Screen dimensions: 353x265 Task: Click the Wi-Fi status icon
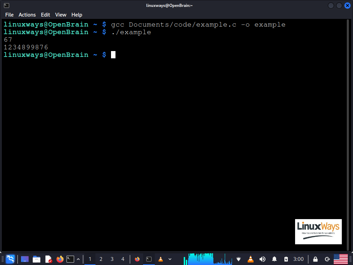(239, 259)
